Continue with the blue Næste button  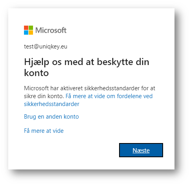pyautogui.click(x=141, y=150)
